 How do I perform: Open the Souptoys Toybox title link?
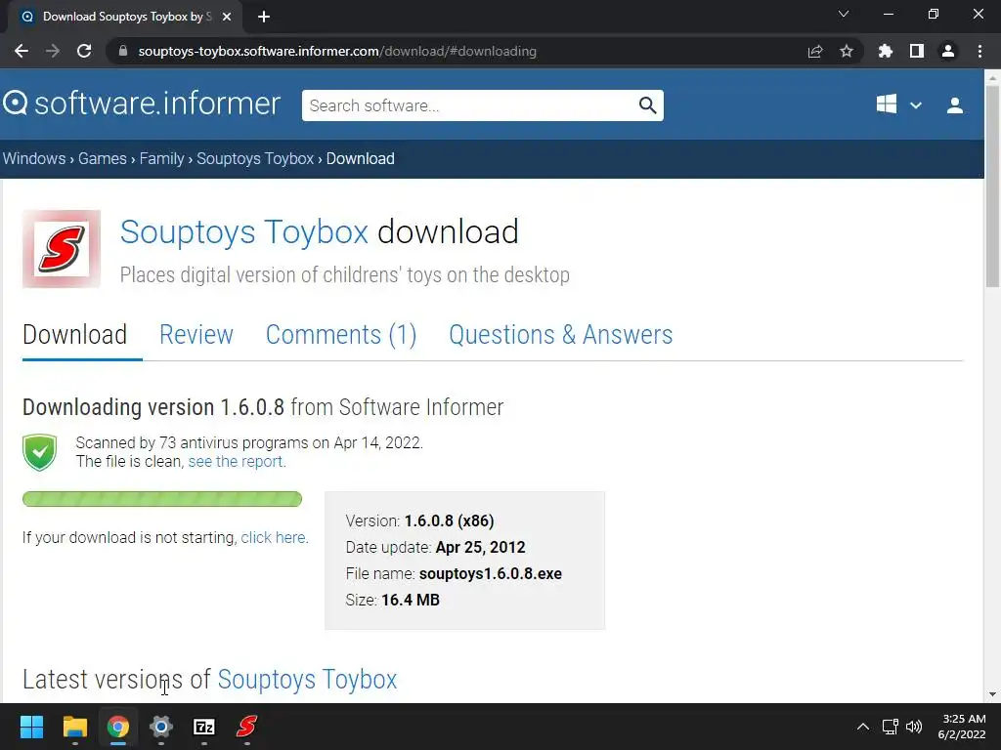pyautogui.click(x=243, y=231)
